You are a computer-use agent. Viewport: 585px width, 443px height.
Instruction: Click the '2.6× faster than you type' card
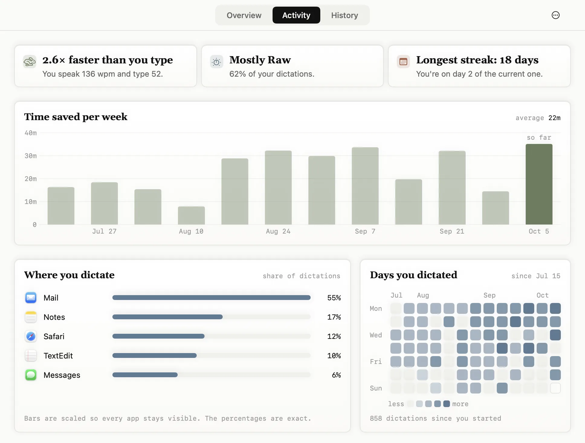105,66
